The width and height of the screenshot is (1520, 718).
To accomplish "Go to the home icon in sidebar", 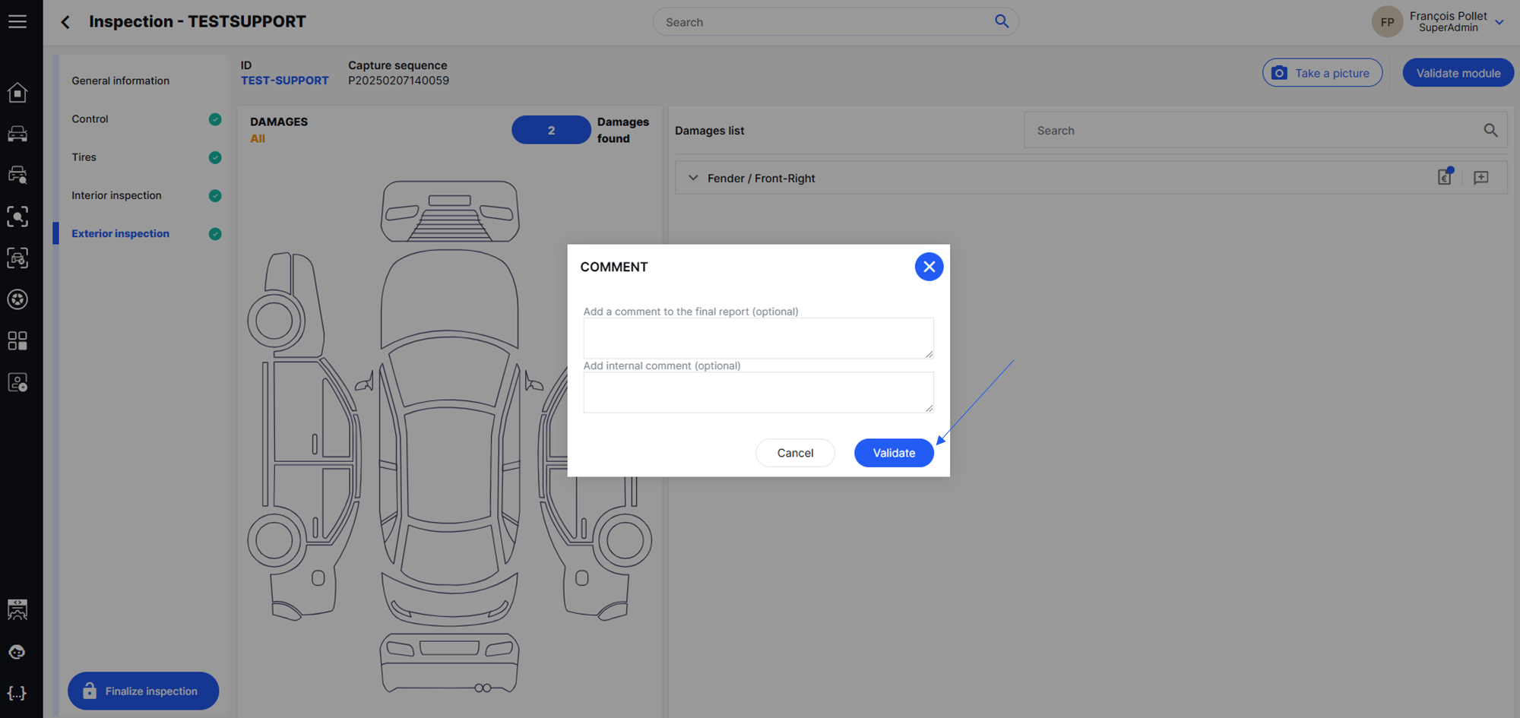I will click(x=17, y=93).
